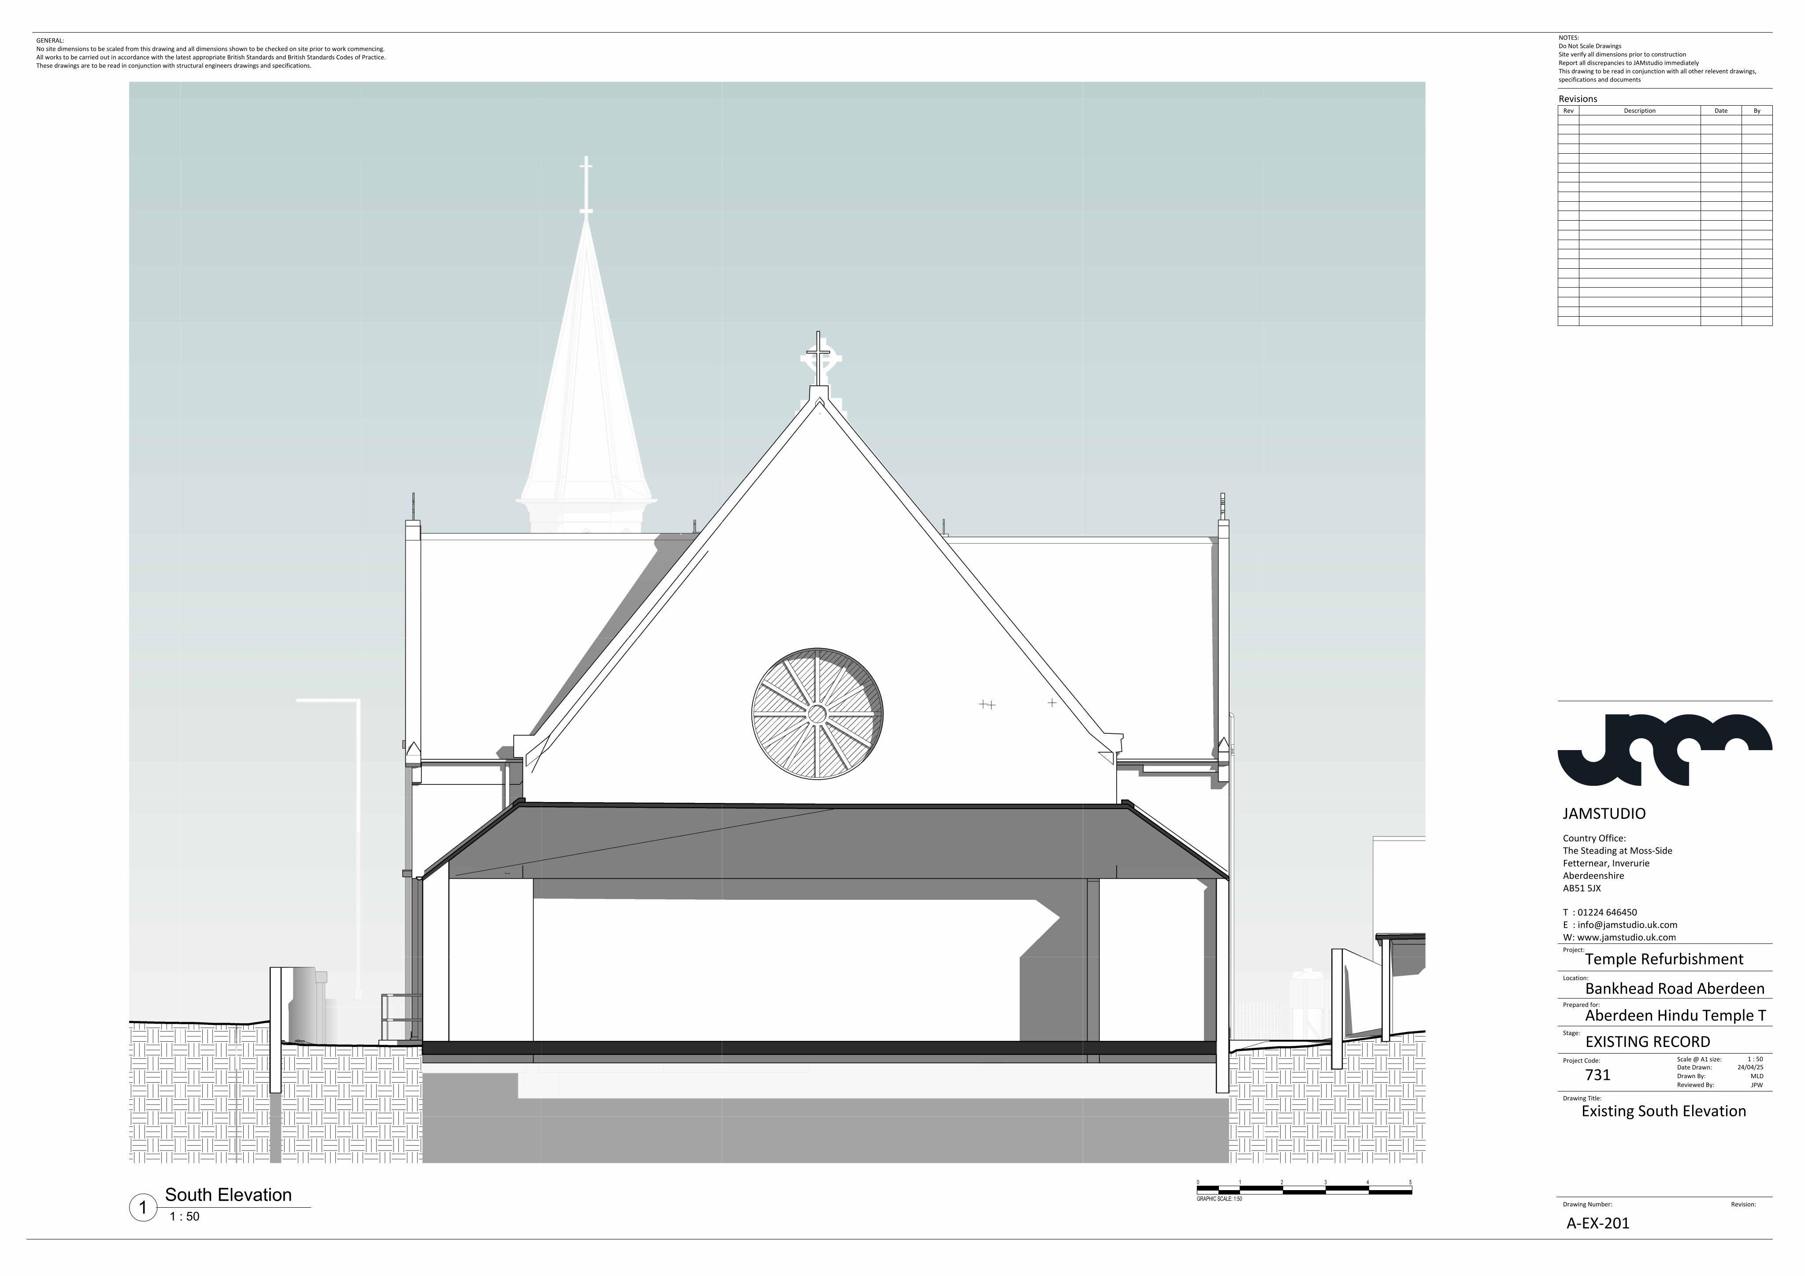Screen dimensions: 1805x1276
Task: Click the 'Revisions' table heading
Action: 1578,99
